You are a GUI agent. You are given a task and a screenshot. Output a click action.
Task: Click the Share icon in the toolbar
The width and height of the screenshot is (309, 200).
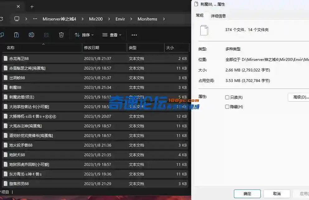pos(46,35)
